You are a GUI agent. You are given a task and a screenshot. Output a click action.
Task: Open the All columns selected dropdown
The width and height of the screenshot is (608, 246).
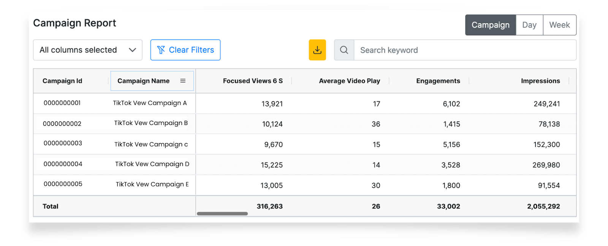[78, 50]
